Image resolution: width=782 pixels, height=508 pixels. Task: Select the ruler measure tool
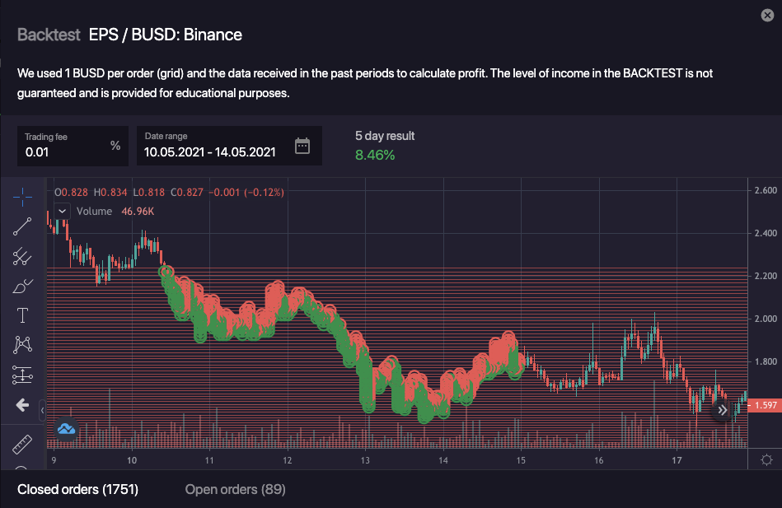click(22, 445)
